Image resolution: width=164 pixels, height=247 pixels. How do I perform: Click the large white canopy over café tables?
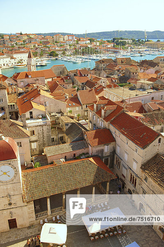point(104,220)
